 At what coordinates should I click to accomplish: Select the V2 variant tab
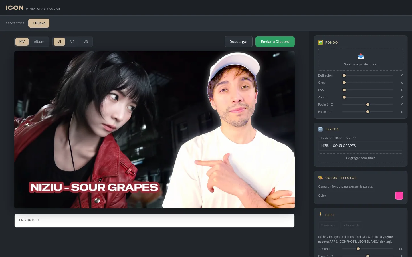(x=72, y=42)
